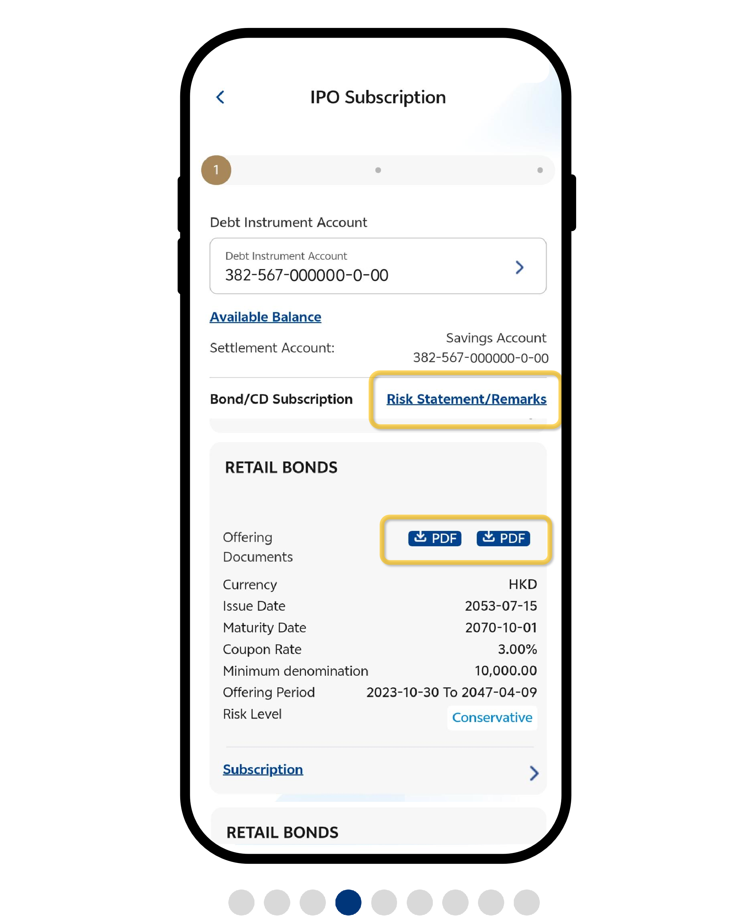The height and width of the screenshot is (916, 750).
Task: Download the first offering document PDF
Action: tap(435, 538)
